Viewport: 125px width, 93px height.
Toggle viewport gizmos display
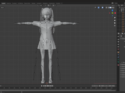[99, 7]
